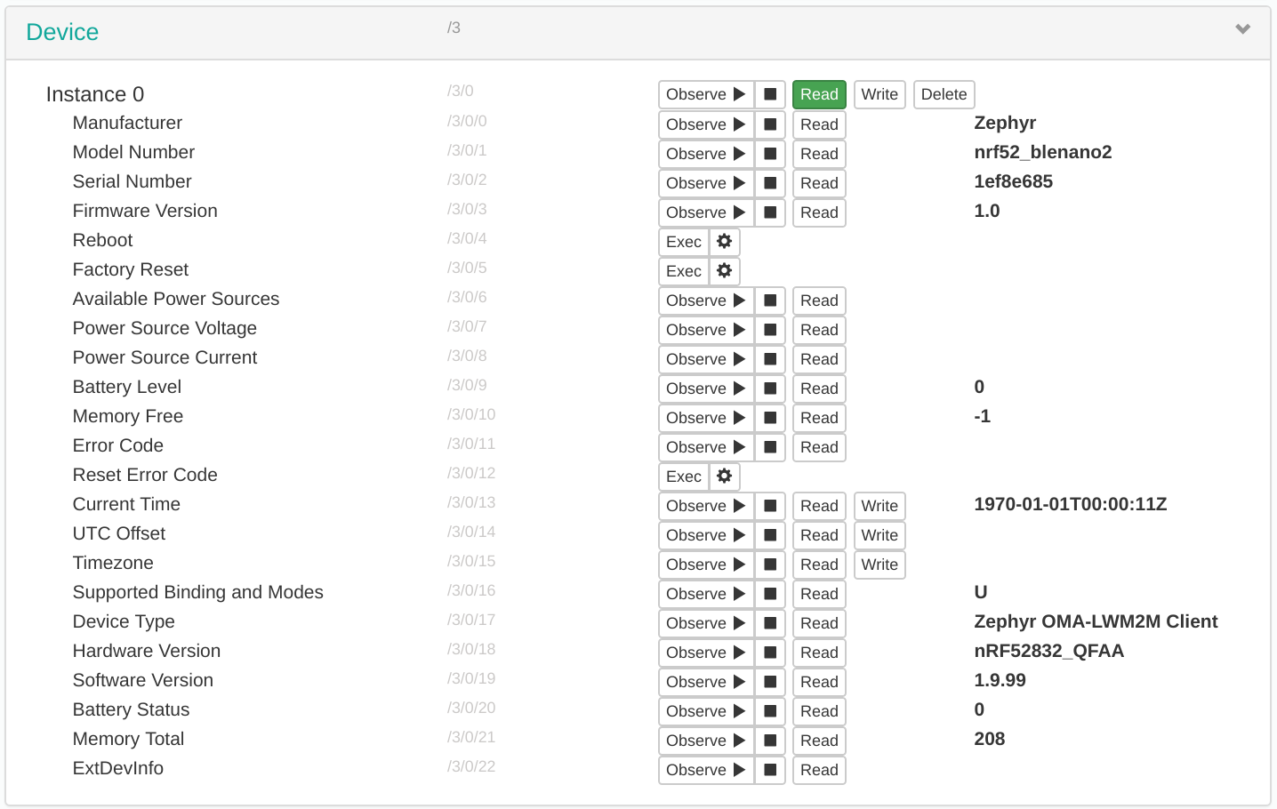1277x809 pixels.
Task: Stop observing Power Source Voltage
Action: tap(770, 330)
